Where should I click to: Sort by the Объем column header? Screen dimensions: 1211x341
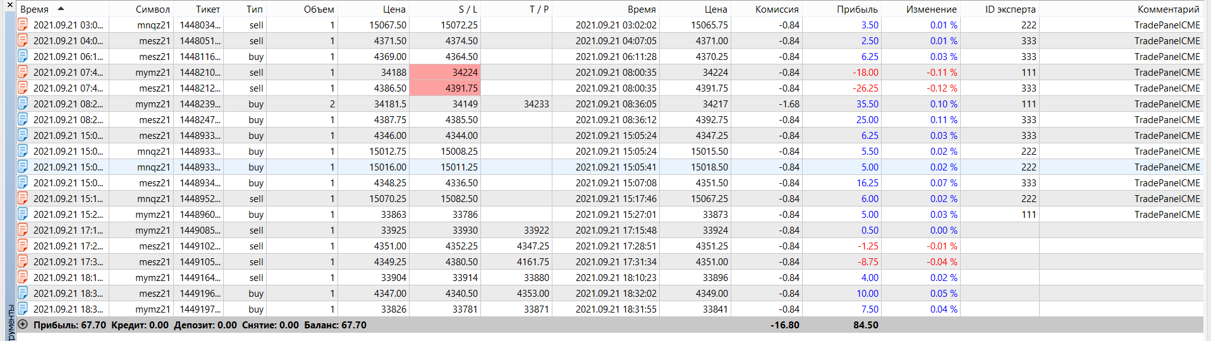pyautogui.click(x=319, y=9)
